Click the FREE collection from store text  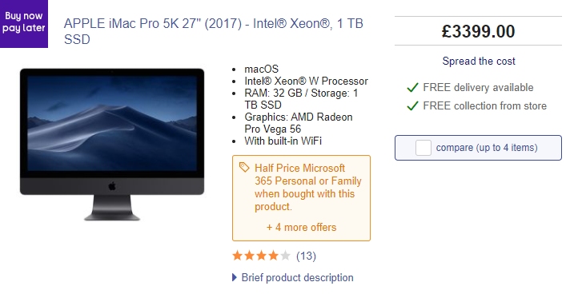click(485, 106)
